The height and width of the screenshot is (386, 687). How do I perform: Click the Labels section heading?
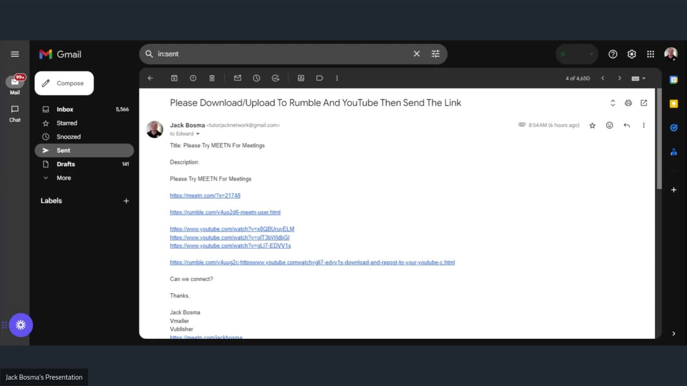coord(52,201)
